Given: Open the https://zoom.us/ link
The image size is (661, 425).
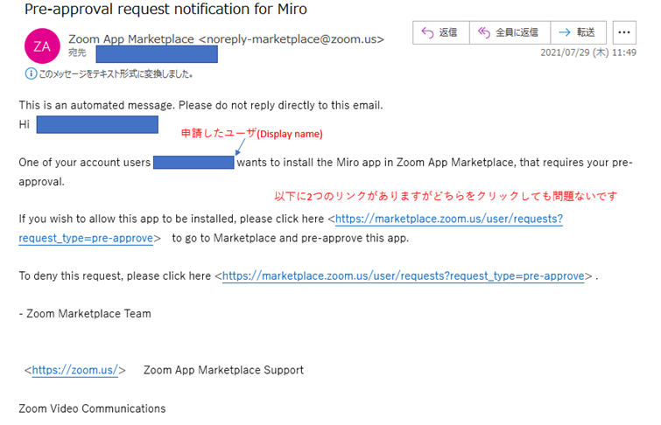Looking at the screenshot, I should pos(75,370).
